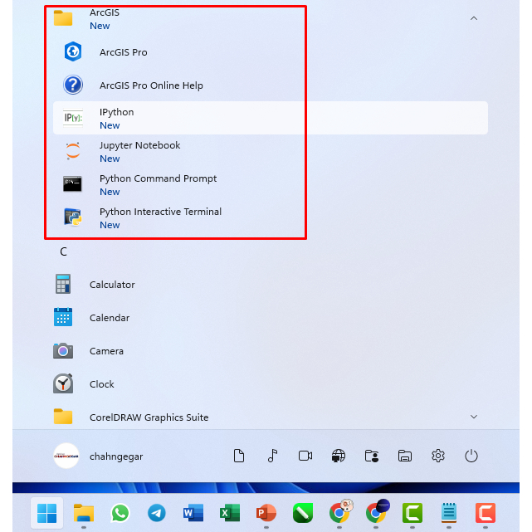532x532 pixels.
Task: Open Settings via the gear icon
Action: coord(438,456)
